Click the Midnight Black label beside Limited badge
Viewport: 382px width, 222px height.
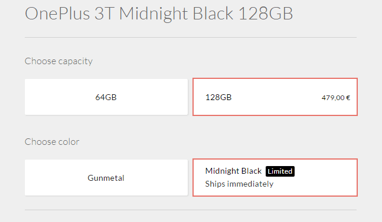pyautogui.click(x=233, y=171)
